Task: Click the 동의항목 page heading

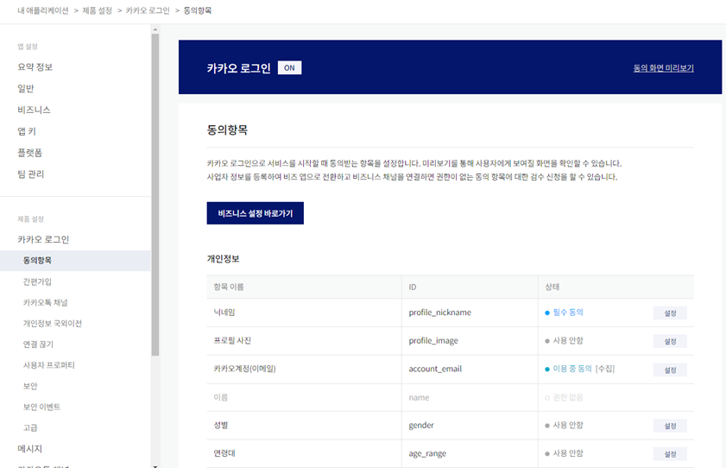Action: 227,130
